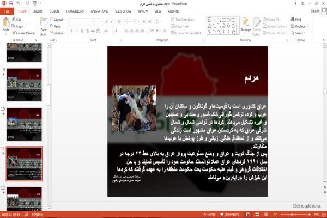Click Normal view icon in status bar
Viewport: 327px width, 218px height.
(x=248, y=214)
